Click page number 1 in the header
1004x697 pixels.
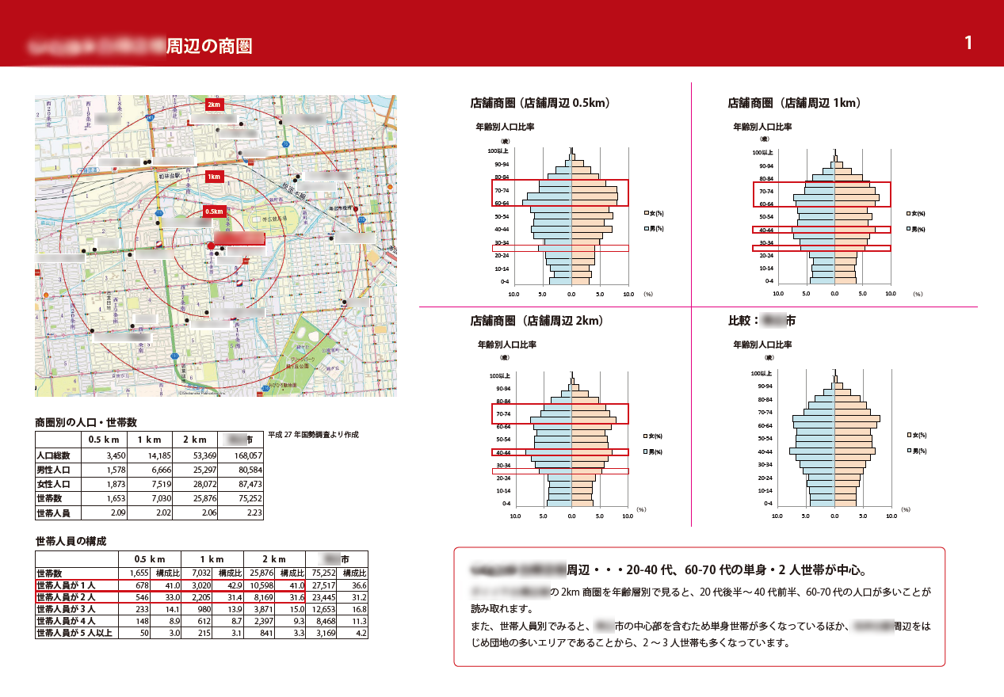(x=968, y=43)
